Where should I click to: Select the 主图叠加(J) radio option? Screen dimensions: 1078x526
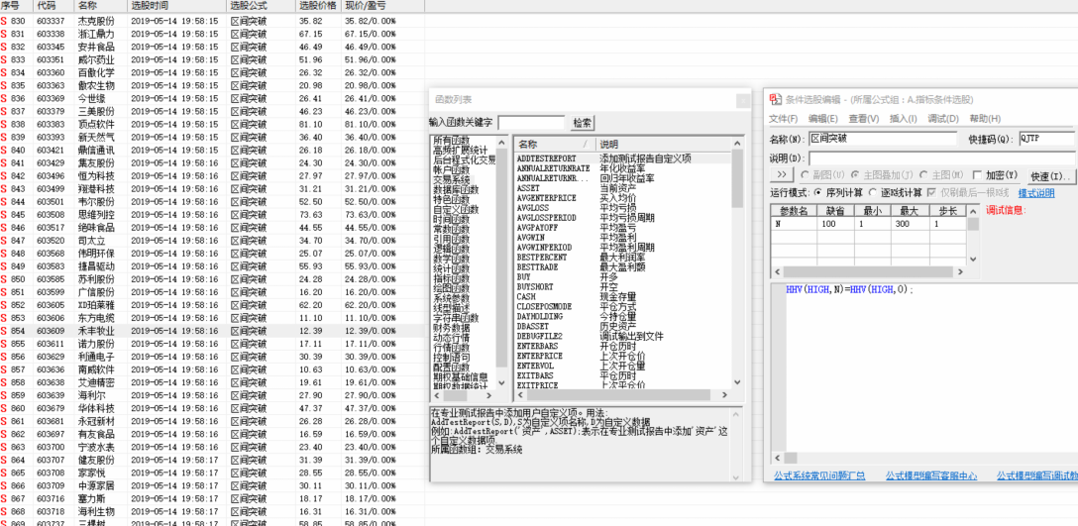(881, 174)
